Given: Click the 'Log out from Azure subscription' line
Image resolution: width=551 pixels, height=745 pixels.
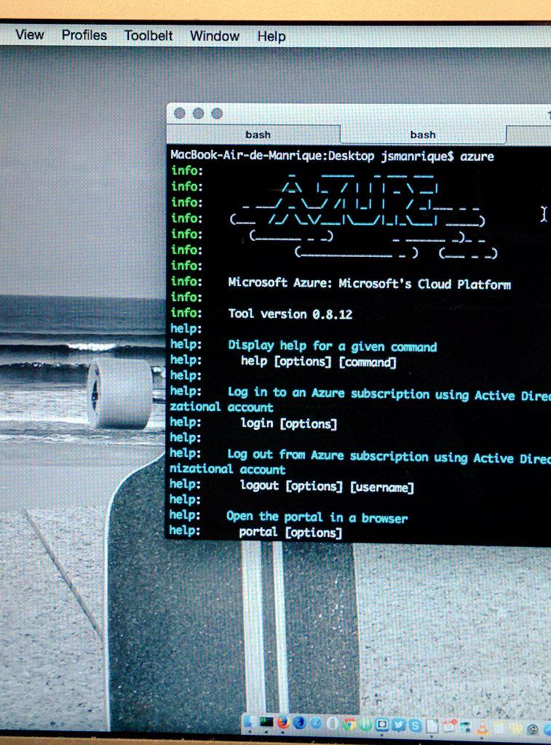Looking at the screenshot, I should pos(389,456).
